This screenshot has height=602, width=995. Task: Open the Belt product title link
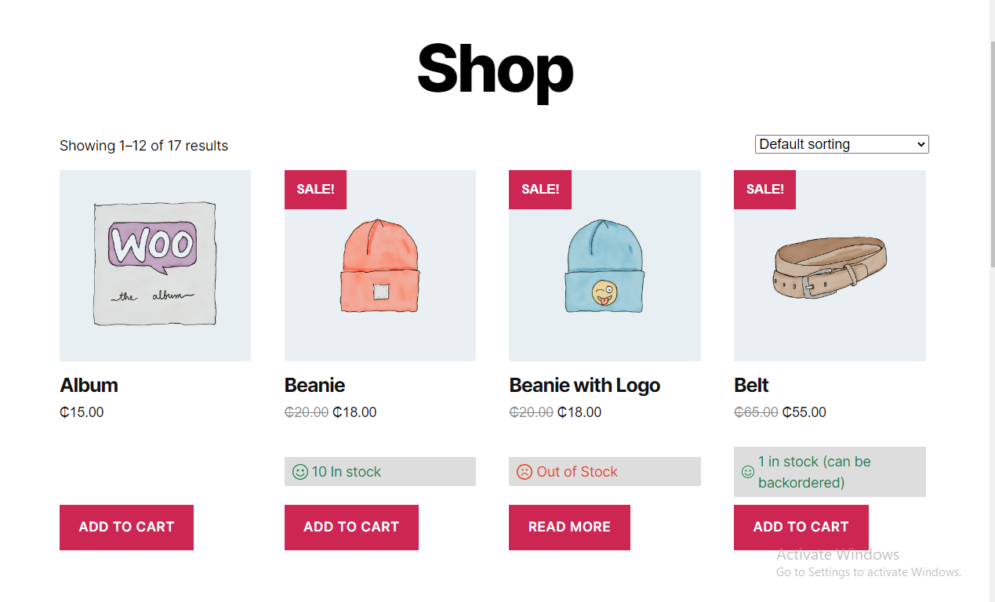coord(751,386)
